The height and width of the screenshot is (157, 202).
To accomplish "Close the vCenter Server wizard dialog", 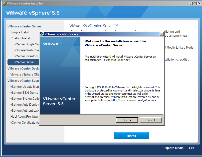I will [161, 34].
